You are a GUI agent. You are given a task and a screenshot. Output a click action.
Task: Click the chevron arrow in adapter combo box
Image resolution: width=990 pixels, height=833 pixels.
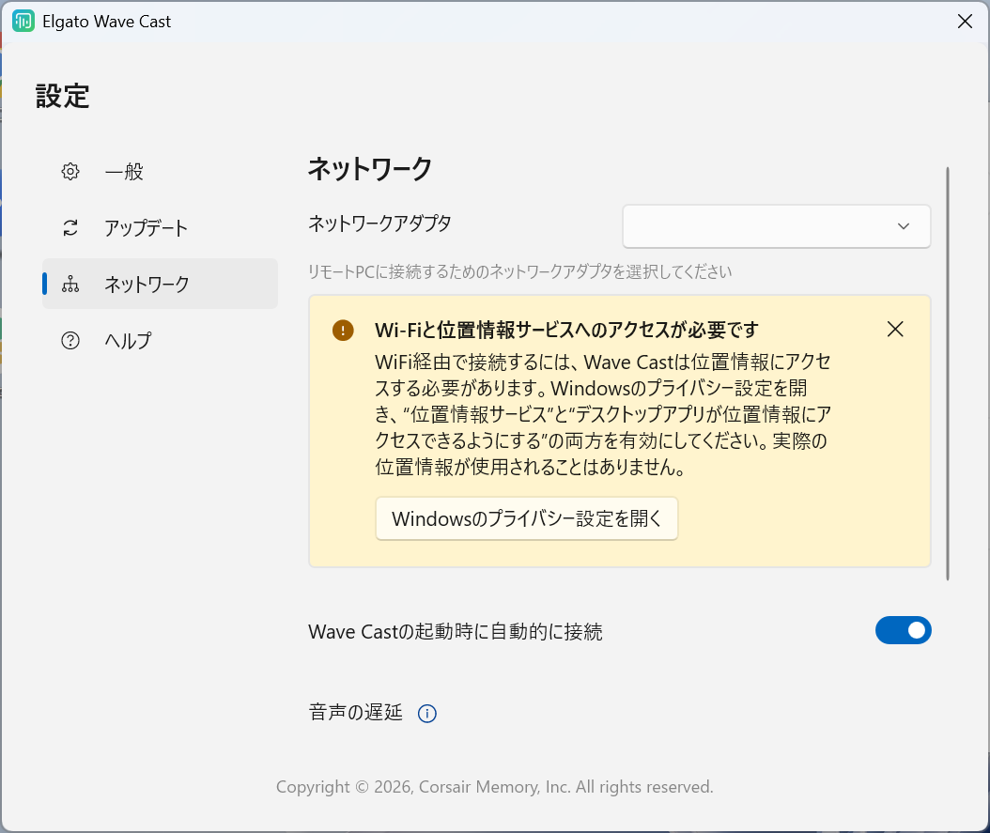point(904,226)
